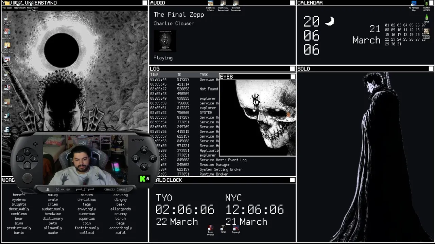The height and width of the screenshot is (244, 435).
Task: Select log row Session Manager
Action: coord(223,165)
